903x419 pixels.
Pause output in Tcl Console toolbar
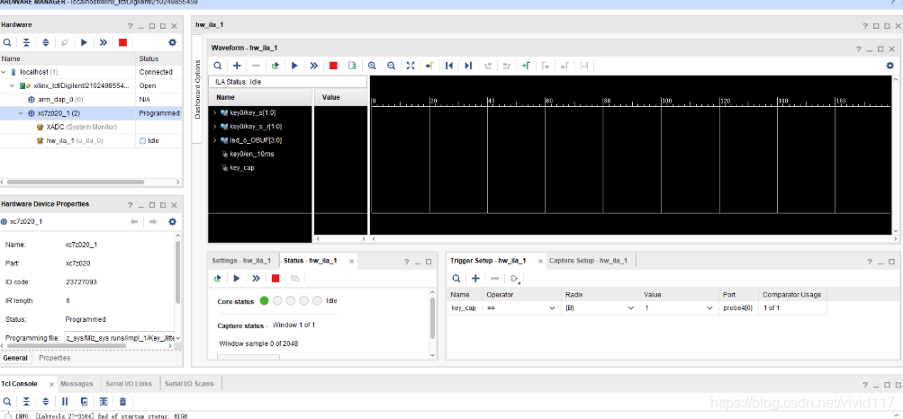pos(65,402)
